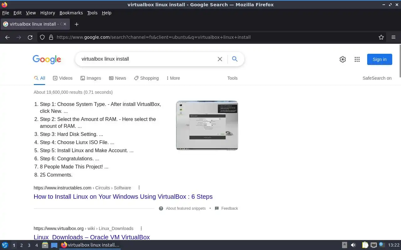Show desktop using blue taskbar icon
The height and width of the screenshot is (250, 401).
tap(54, 245)
